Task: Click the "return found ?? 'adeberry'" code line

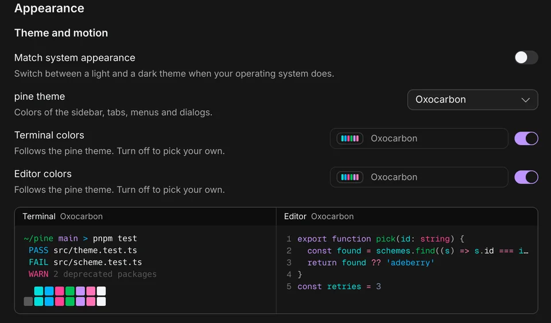Action: [371, 263]
